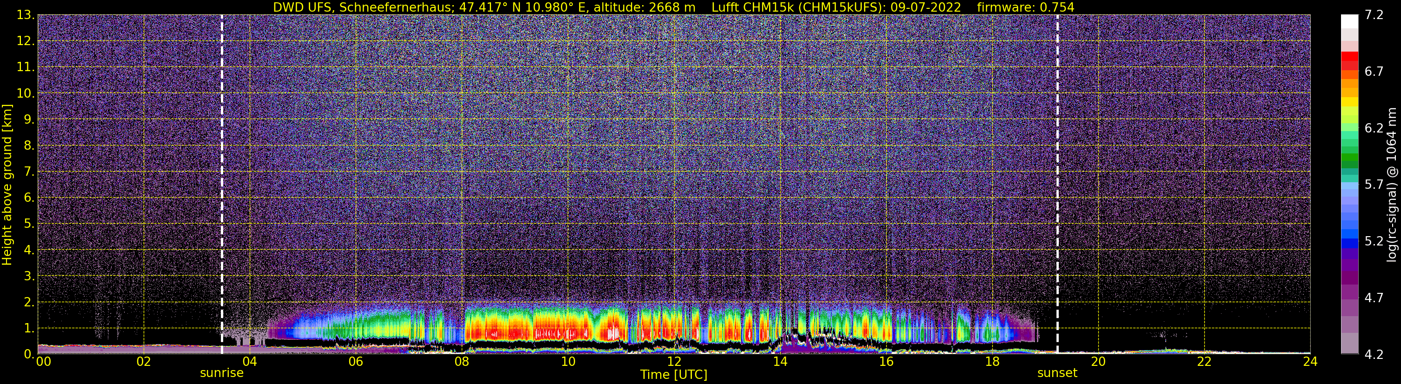
Task: Click the 'Lufft CHM15k (CHM15kUFS): 09-07-2022' text
Action: tap(837, 7)
